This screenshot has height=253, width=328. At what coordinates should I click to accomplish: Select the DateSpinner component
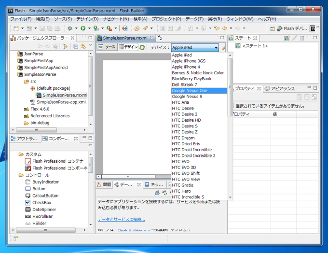(x=41, y=210)
